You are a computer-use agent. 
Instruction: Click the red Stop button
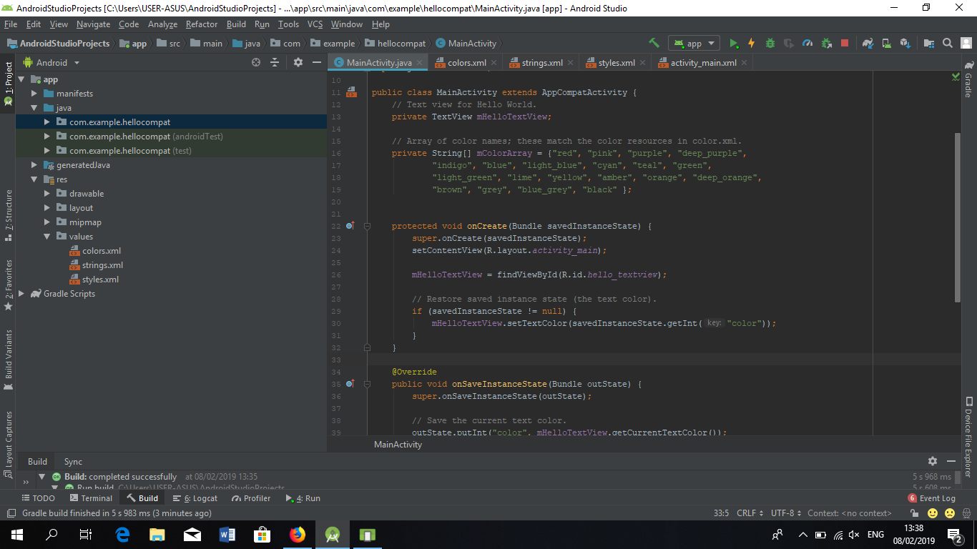845,43
